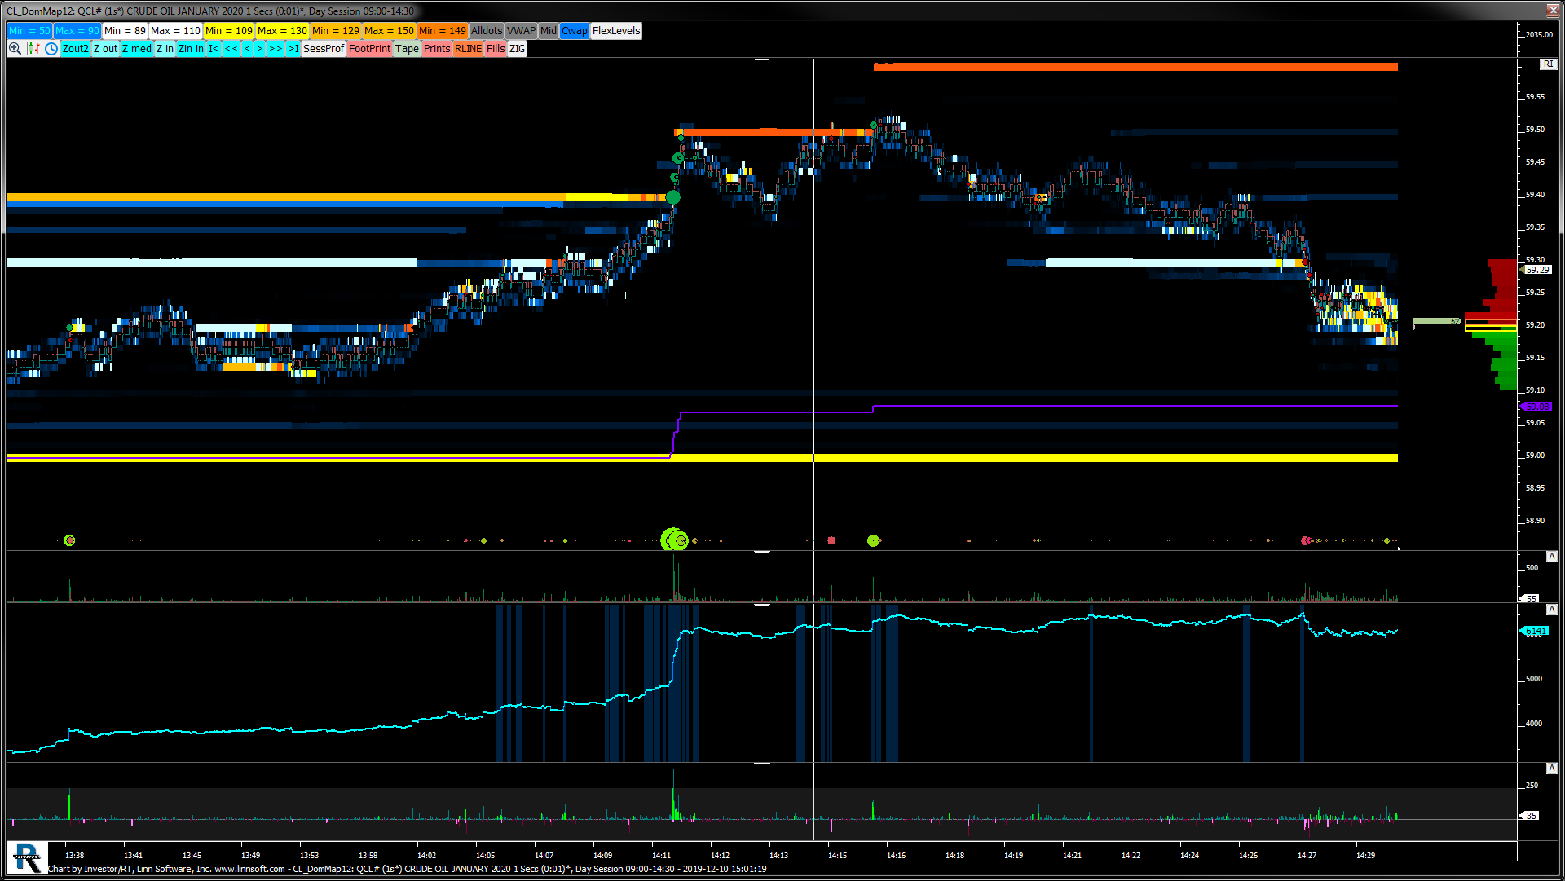The image size is (1565, 881).
Task: Click the 13:38 time axis label
Action: point(74,855)
